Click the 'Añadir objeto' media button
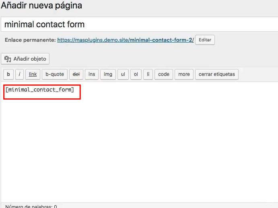This screenshot has width=278, height=208. pyautogui.click(x=25, y=59)
